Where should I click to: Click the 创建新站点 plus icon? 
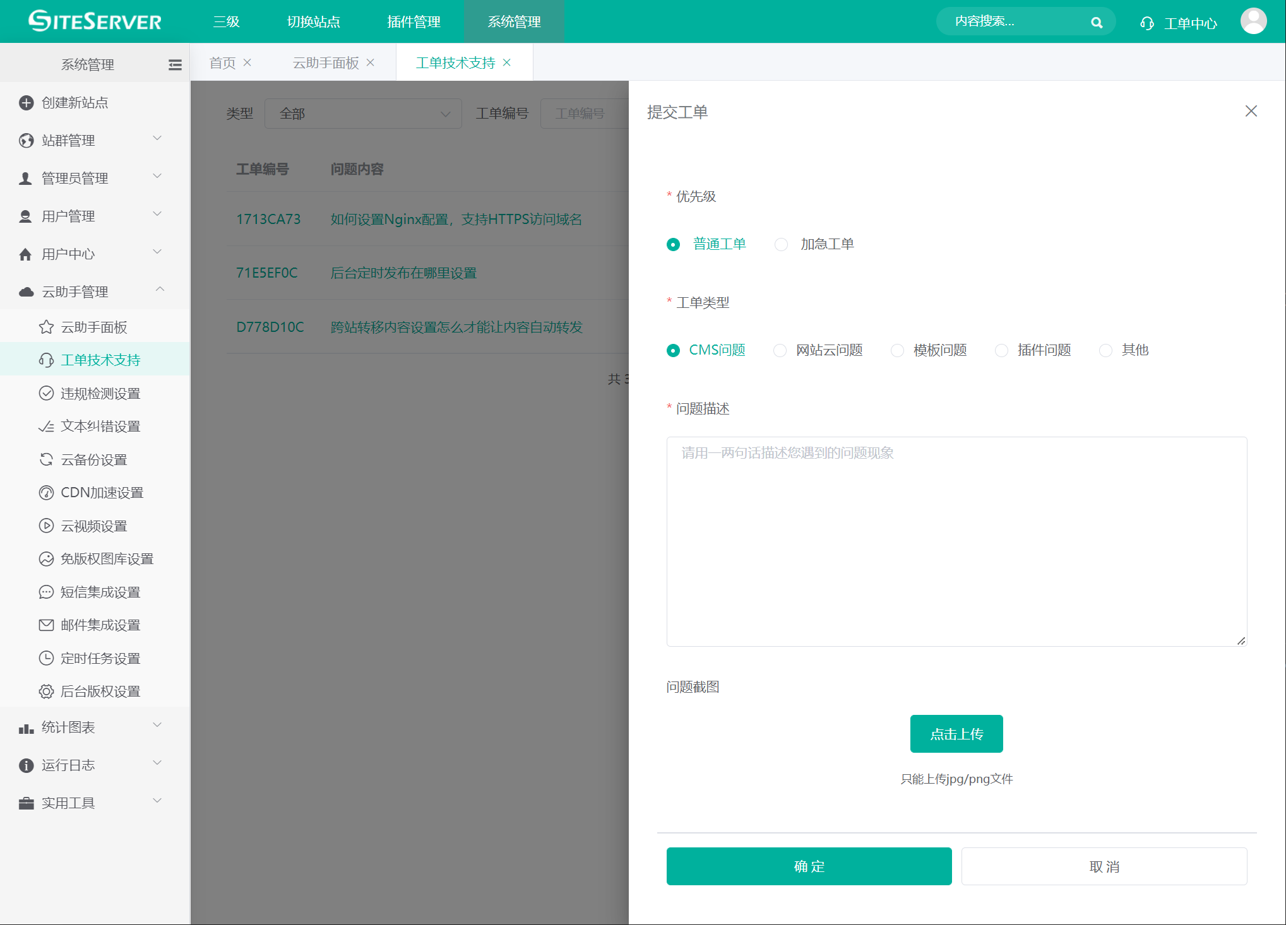coord(26,102)
